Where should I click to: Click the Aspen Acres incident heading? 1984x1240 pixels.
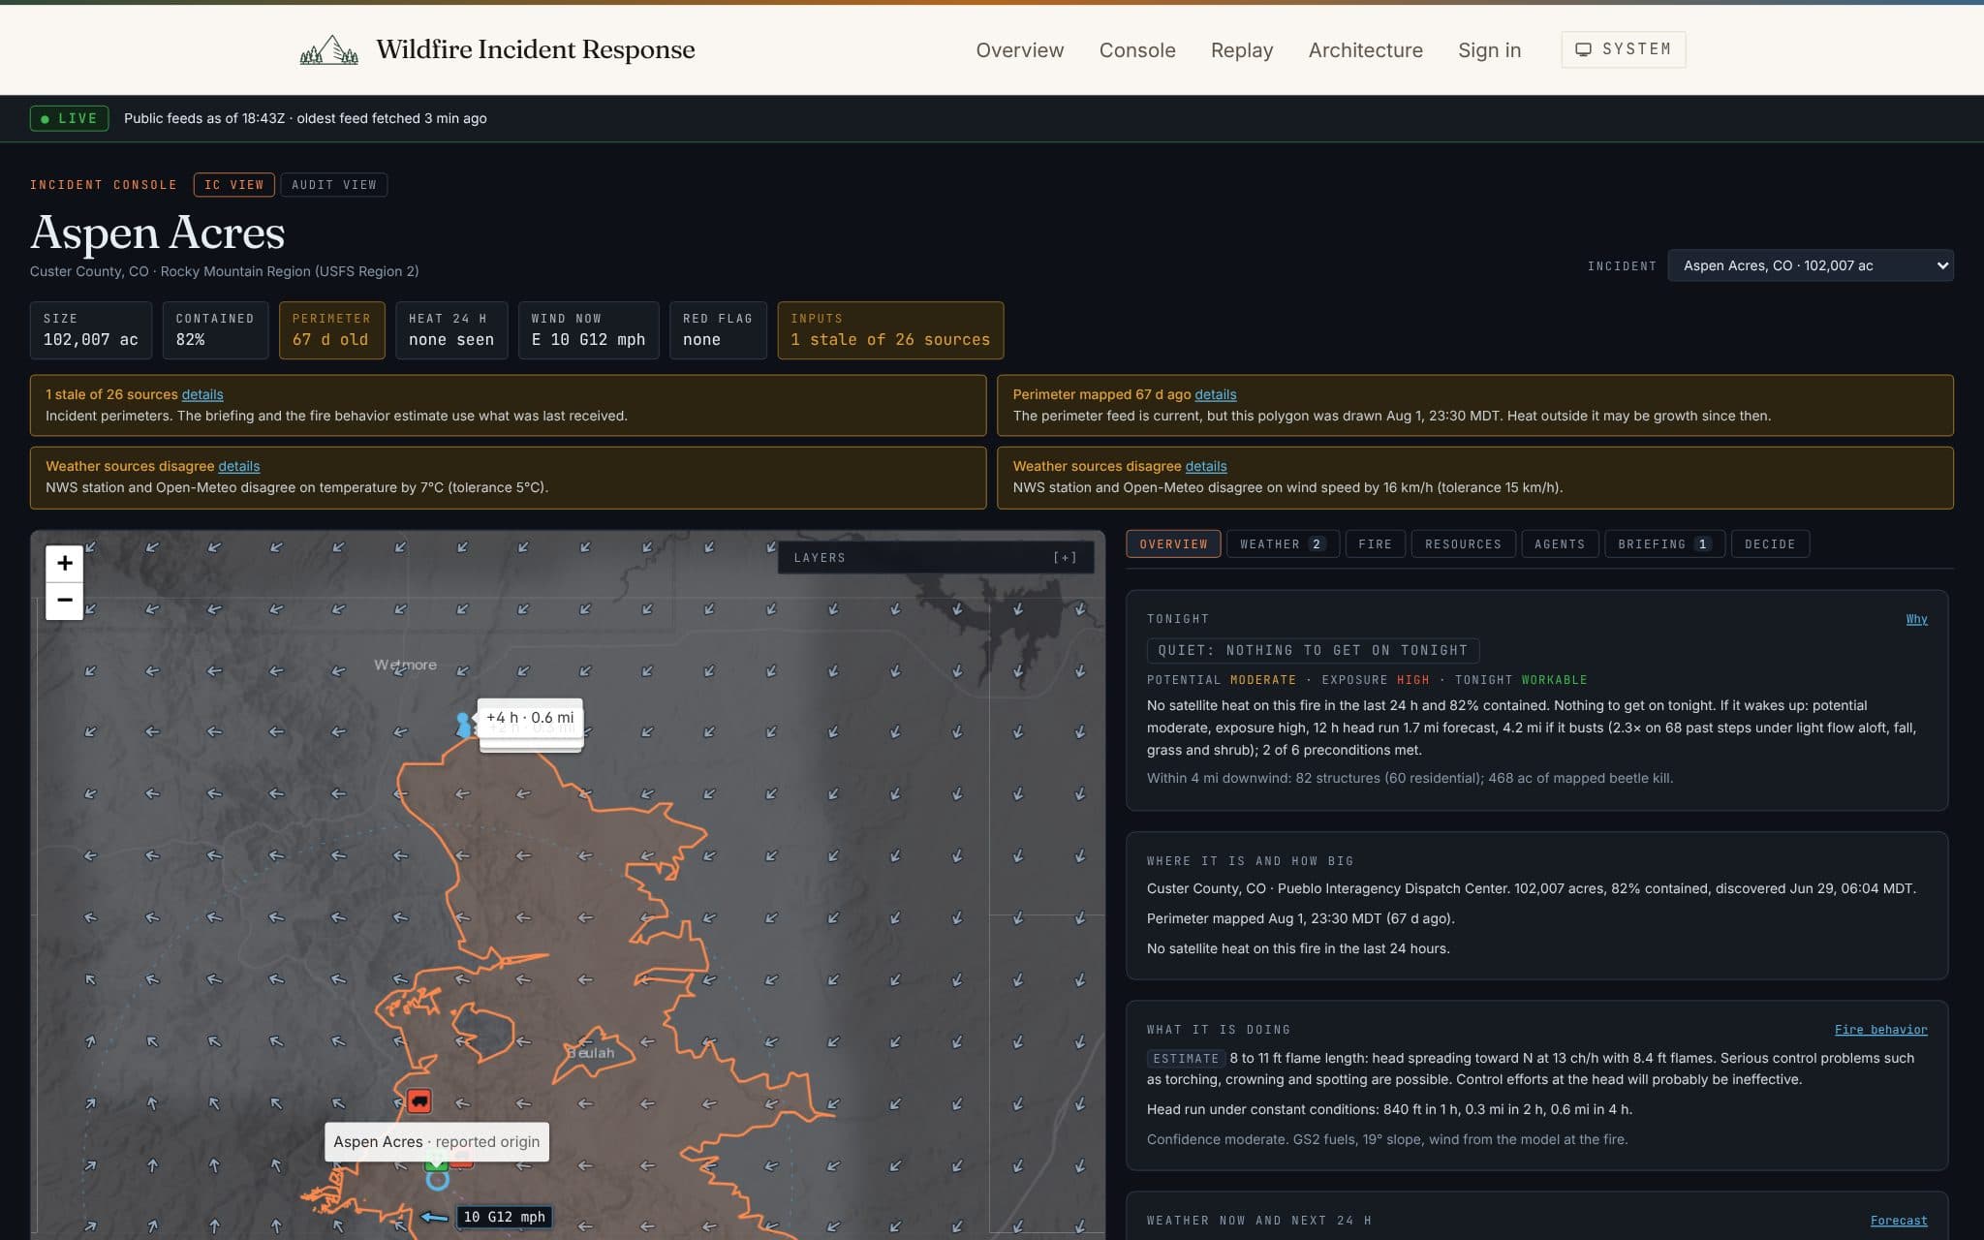pyautogui.click(x=158, y=232)
